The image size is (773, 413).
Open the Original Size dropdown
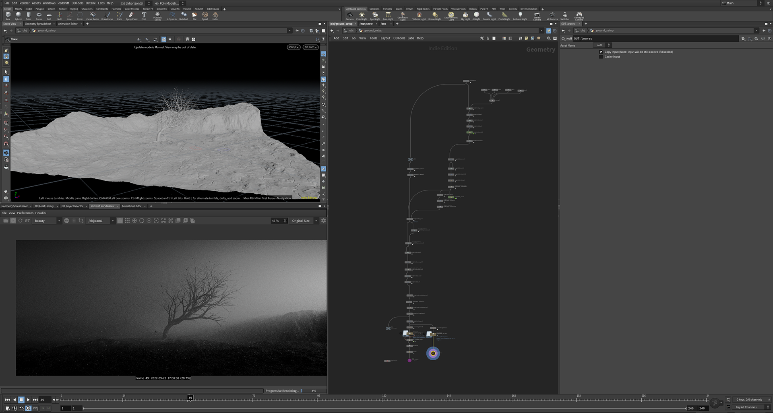tap(304, 221)
